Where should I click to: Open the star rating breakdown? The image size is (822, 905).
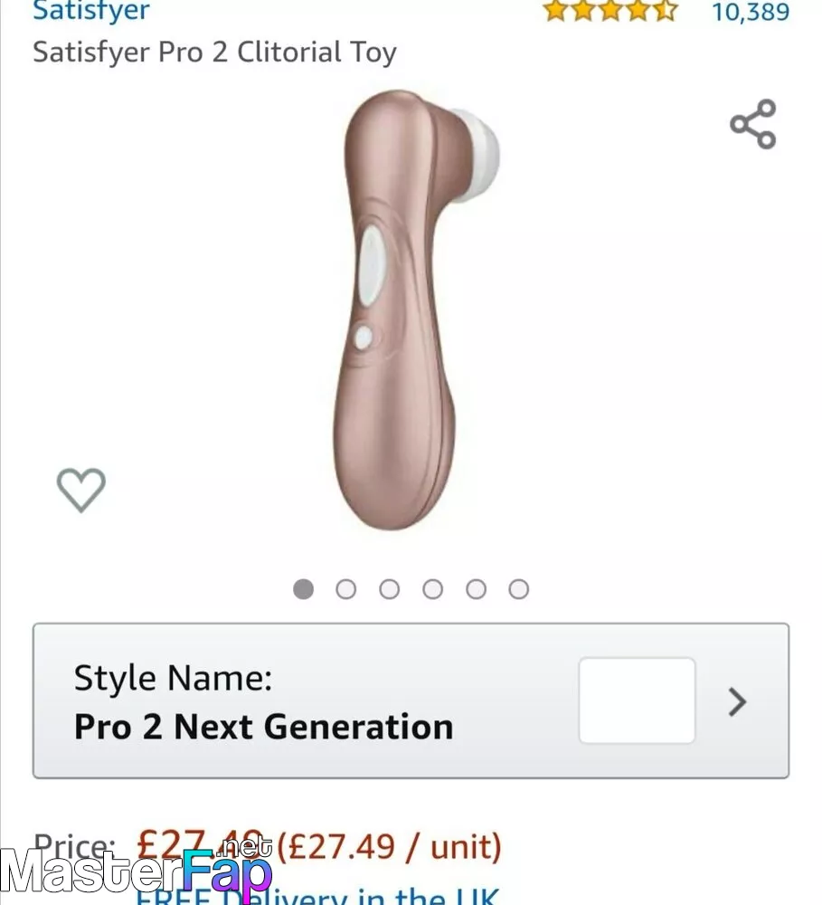point(609,12)
